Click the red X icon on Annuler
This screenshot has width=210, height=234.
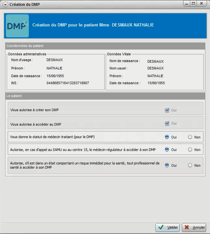click(x=187, y=227)
